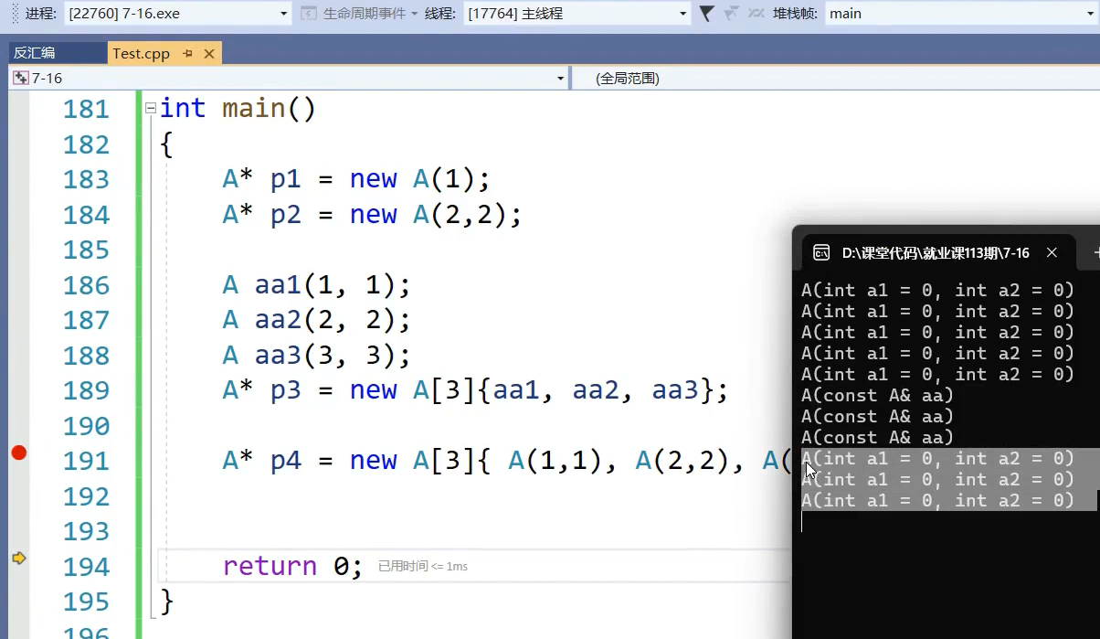
Task: Click line number 189
Action: [x=86, y=390]
